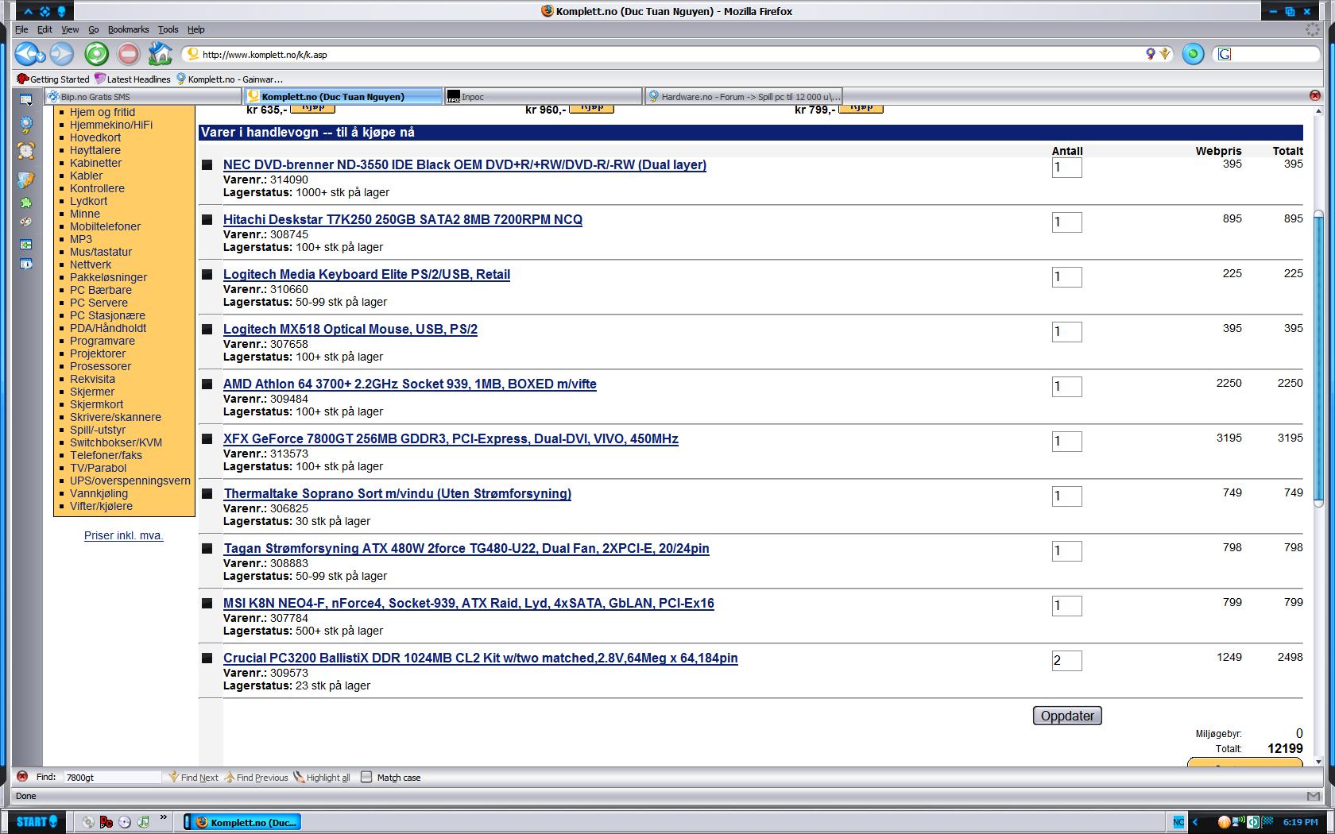Click the up arrow icon in title bar
1335x834 pixels.
pyautogui.click(x=28, y=11)
